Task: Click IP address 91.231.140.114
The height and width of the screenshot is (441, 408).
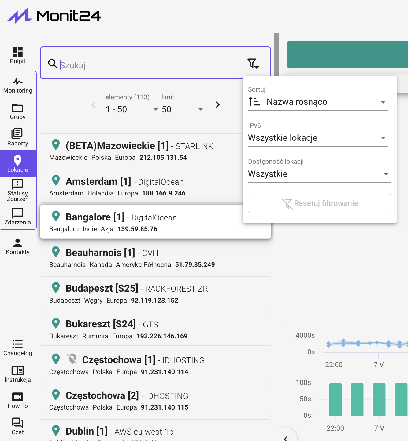Action: (x=165, y=372)
